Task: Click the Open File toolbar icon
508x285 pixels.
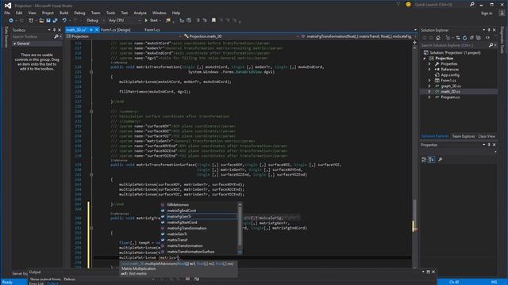Action: [41, 21]
